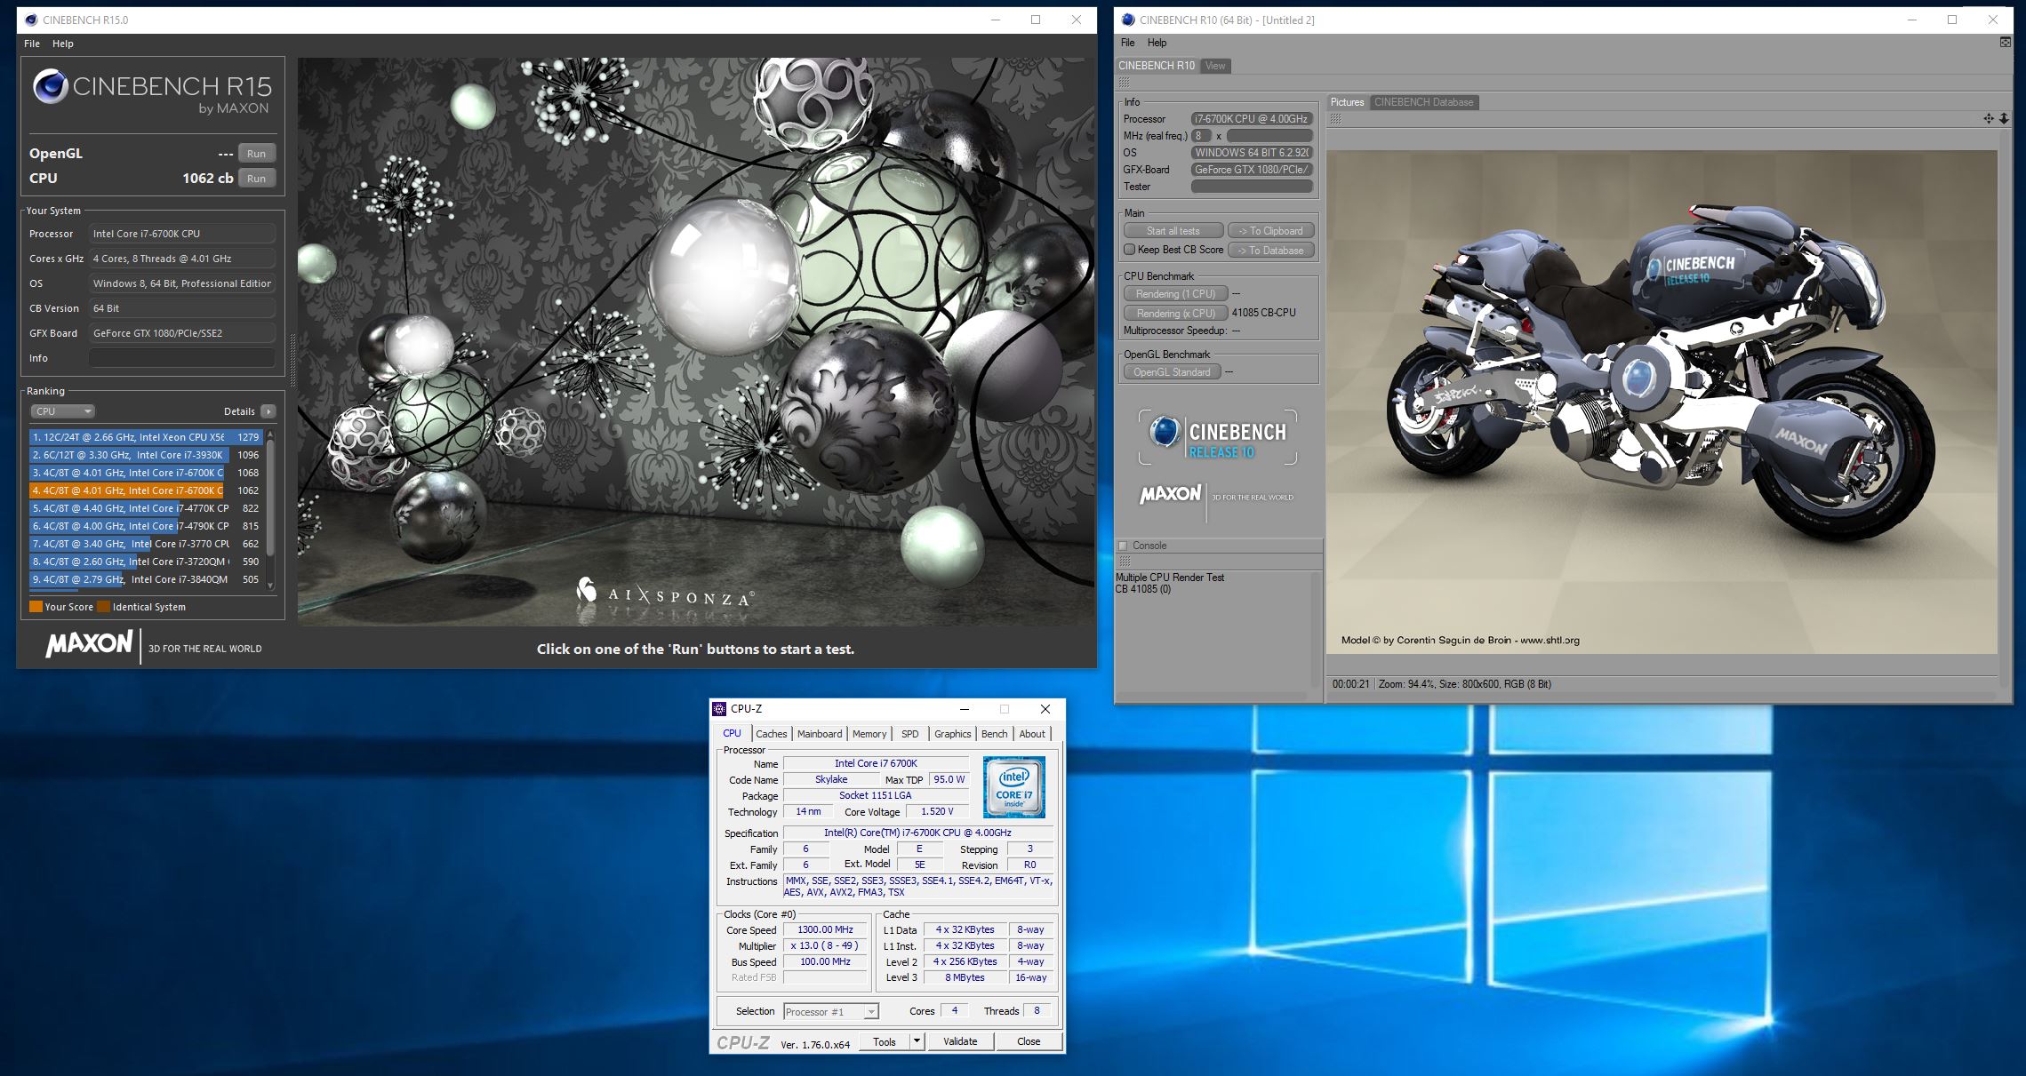The width and height of the screenshot is (2026, 1076).
Task: Click the orange Your Score color swatch
Action: (36, 607)
